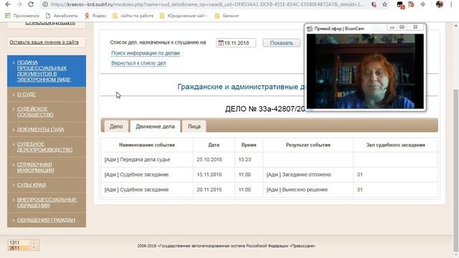Click the orange extension icon in toolbar
459x258 pixels.
coord(411,4)
